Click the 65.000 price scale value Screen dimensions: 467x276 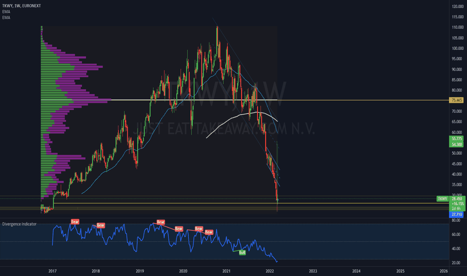coord(457,122)
